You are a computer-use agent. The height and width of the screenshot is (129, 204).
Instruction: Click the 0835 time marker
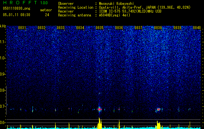pos(100,28)
